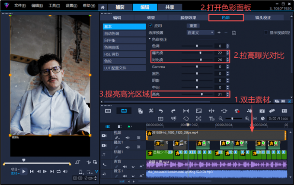Open the 镜头校正 tab
Viewport: 294px width, 185px height.
(263, 18)
